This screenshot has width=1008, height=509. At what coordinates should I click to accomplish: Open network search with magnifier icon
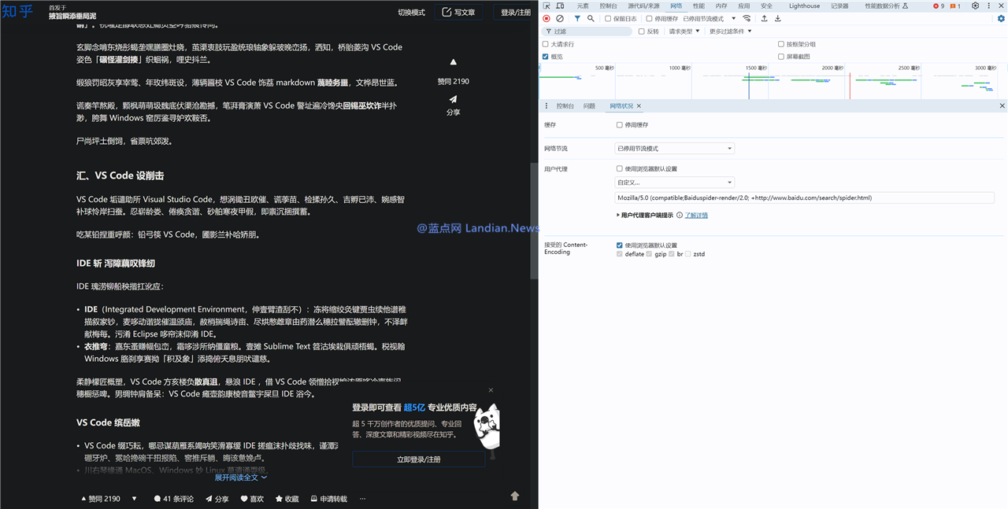pos(591,18)
